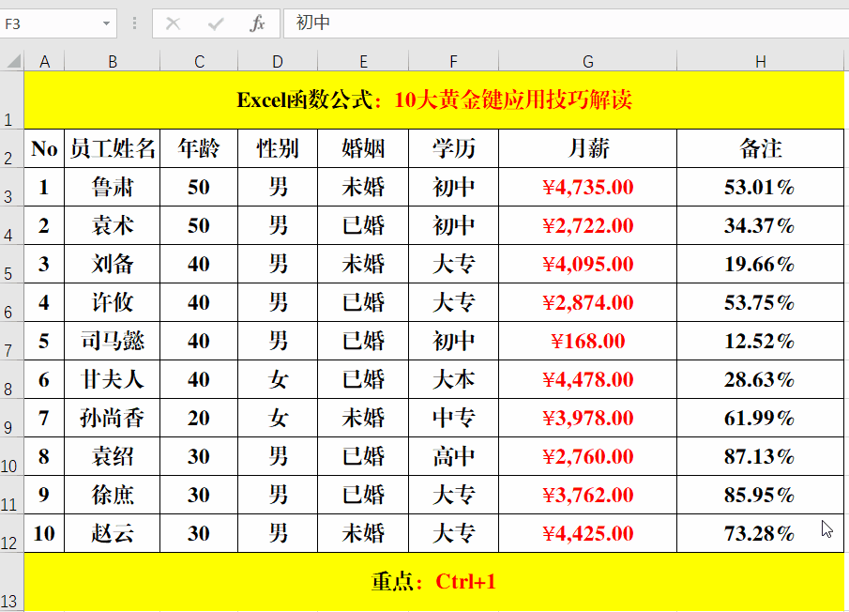Click salary cell ¥4,095.00
The height and width of the screenshot is (612, 849).
coord(587,264)
